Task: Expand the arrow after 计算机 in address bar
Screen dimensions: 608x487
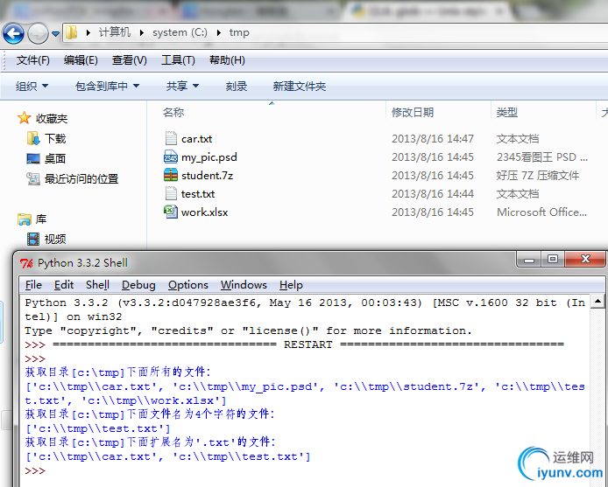Action: [x=142, y=33]
